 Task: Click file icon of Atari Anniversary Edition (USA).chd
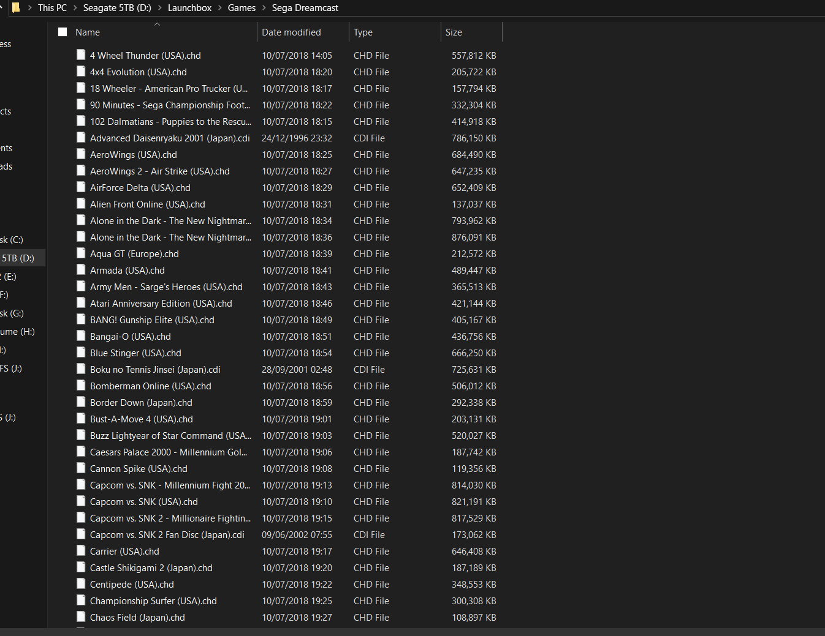point(81,302)
